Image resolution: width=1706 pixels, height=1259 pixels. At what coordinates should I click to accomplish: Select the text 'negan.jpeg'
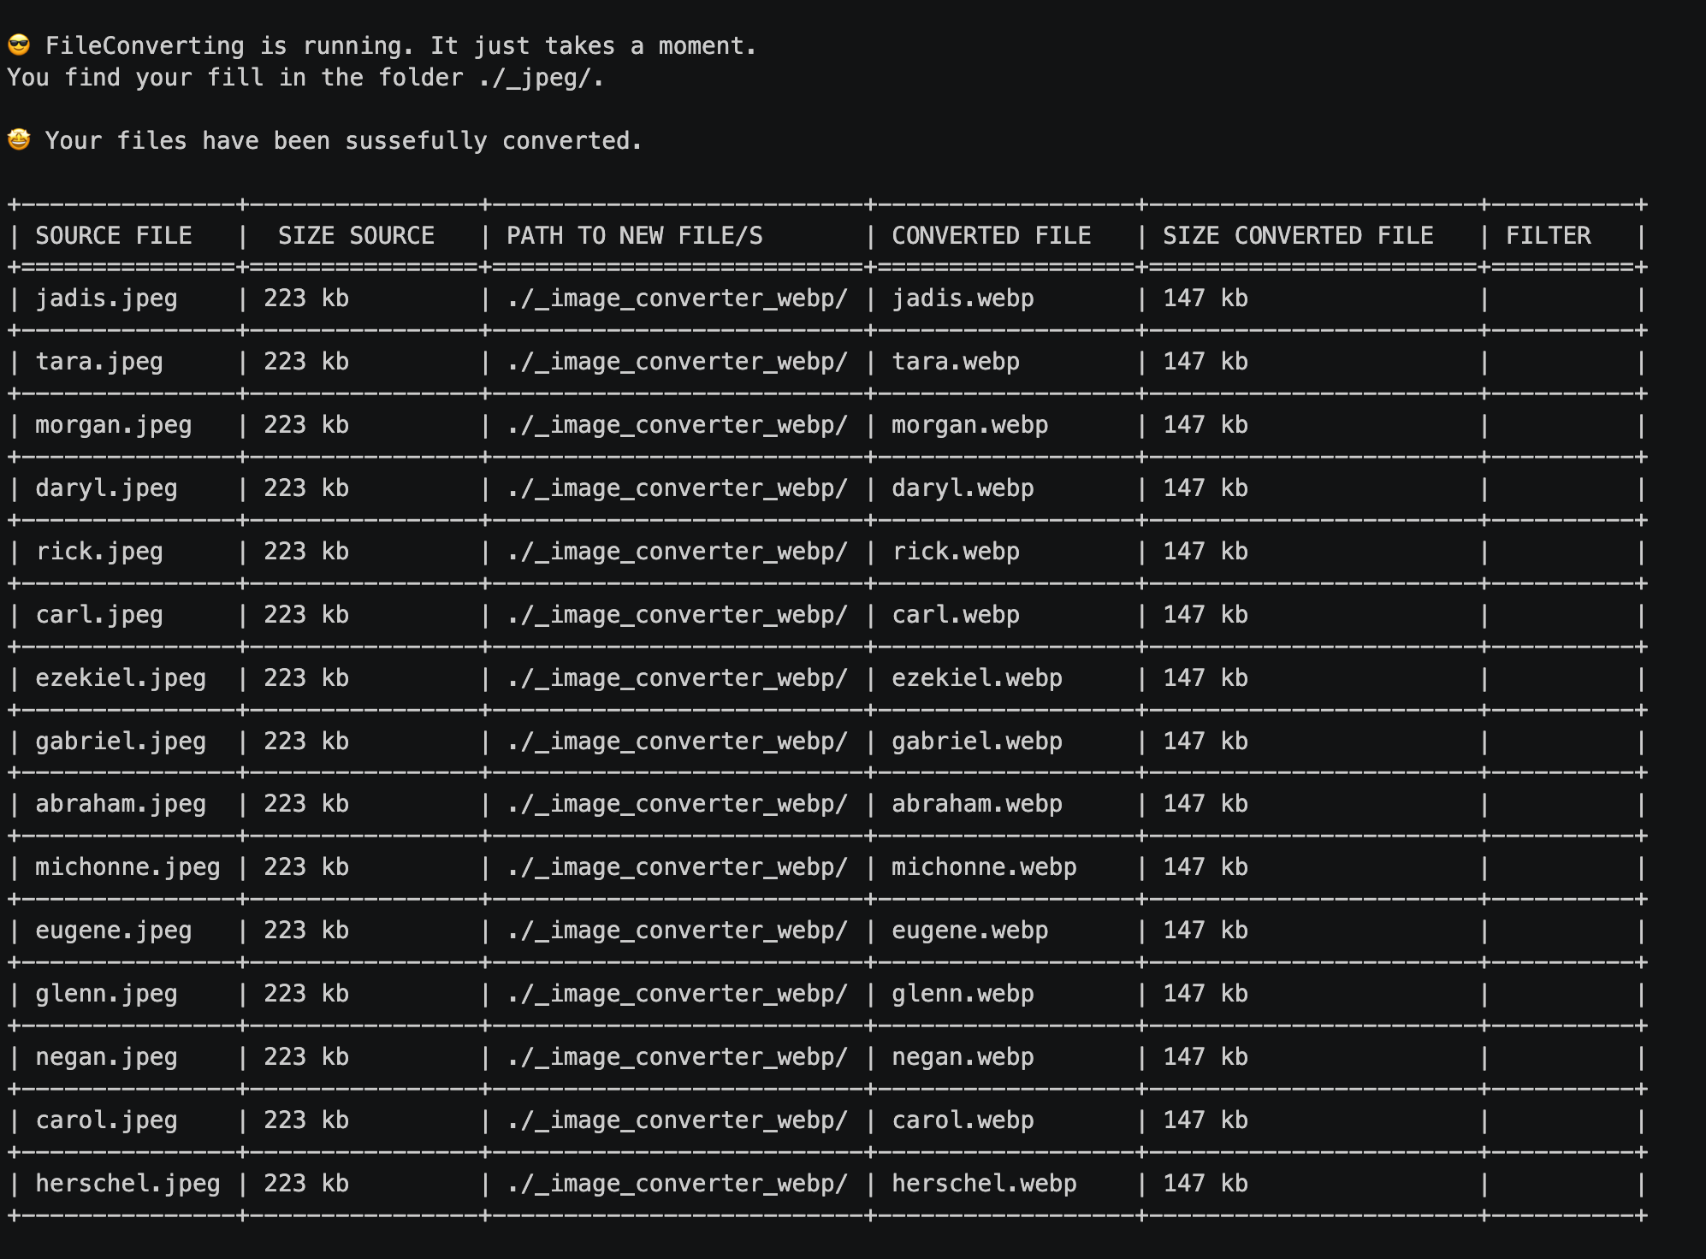pyautogui.click(x=106, y=1057)
